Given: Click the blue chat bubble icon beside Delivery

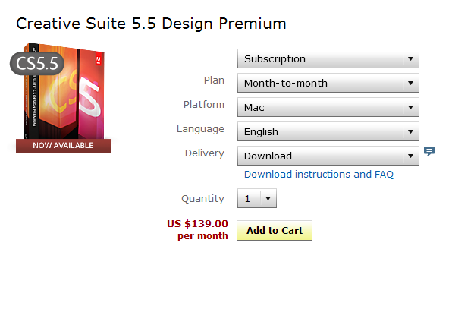Looking at the screenshot, I should click(429, 151).
